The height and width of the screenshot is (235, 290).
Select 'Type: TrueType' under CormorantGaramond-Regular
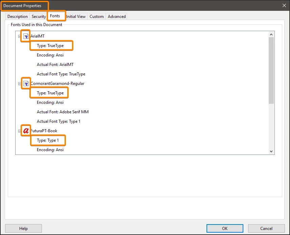click(x=50, y=93)
